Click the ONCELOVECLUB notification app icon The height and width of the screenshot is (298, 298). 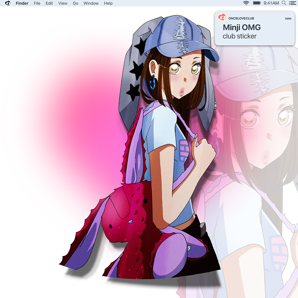point(222,17)
